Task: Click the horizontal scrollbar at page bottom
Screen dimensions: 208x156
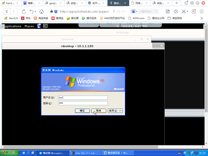Action: (x=81, y=147)
